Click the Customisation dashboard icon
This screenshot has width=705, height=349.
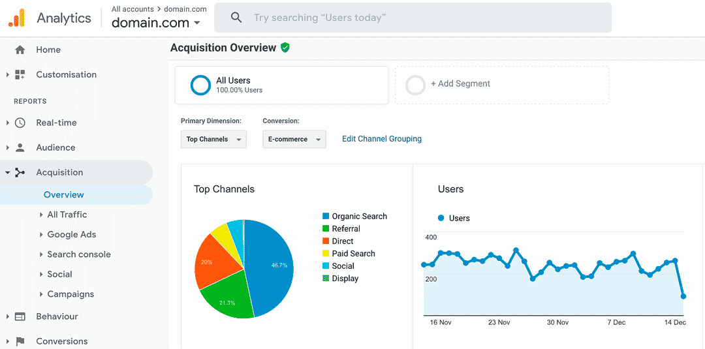[20, 74]
